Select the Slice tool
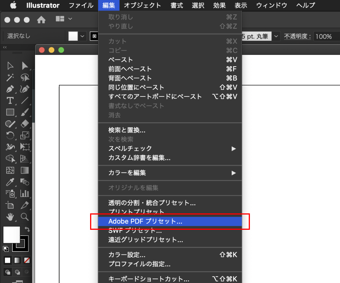 tap(25, 205)
